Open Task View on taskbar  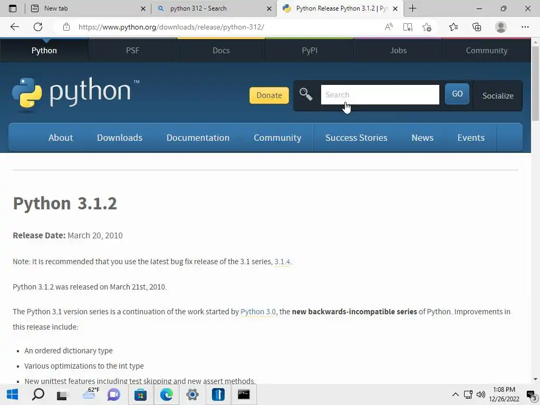(62, 394)
